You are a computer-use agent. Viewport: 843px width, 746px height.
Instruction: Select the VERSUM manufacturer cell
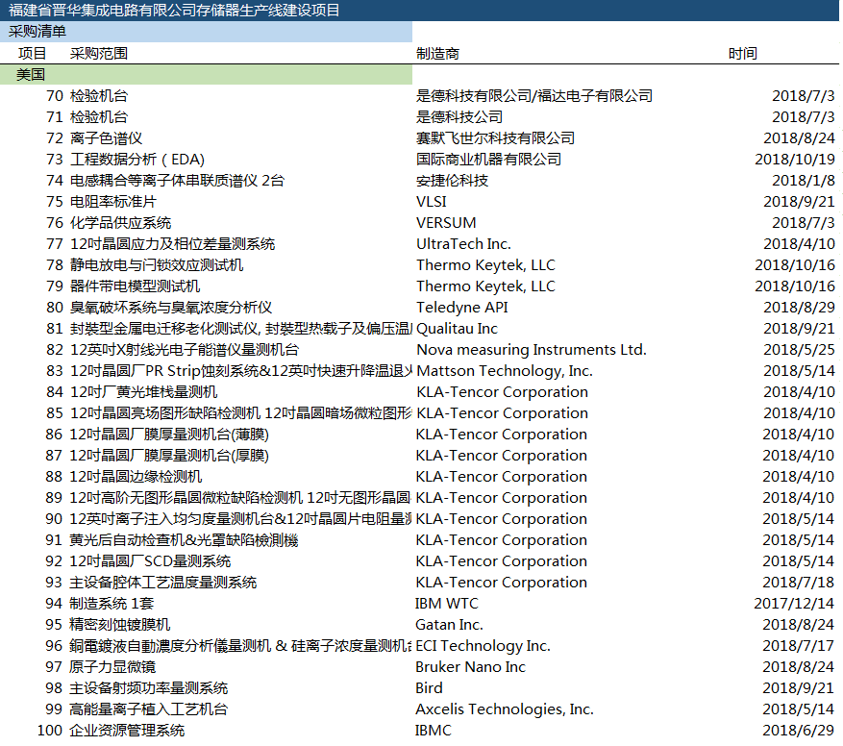point(446,223)
